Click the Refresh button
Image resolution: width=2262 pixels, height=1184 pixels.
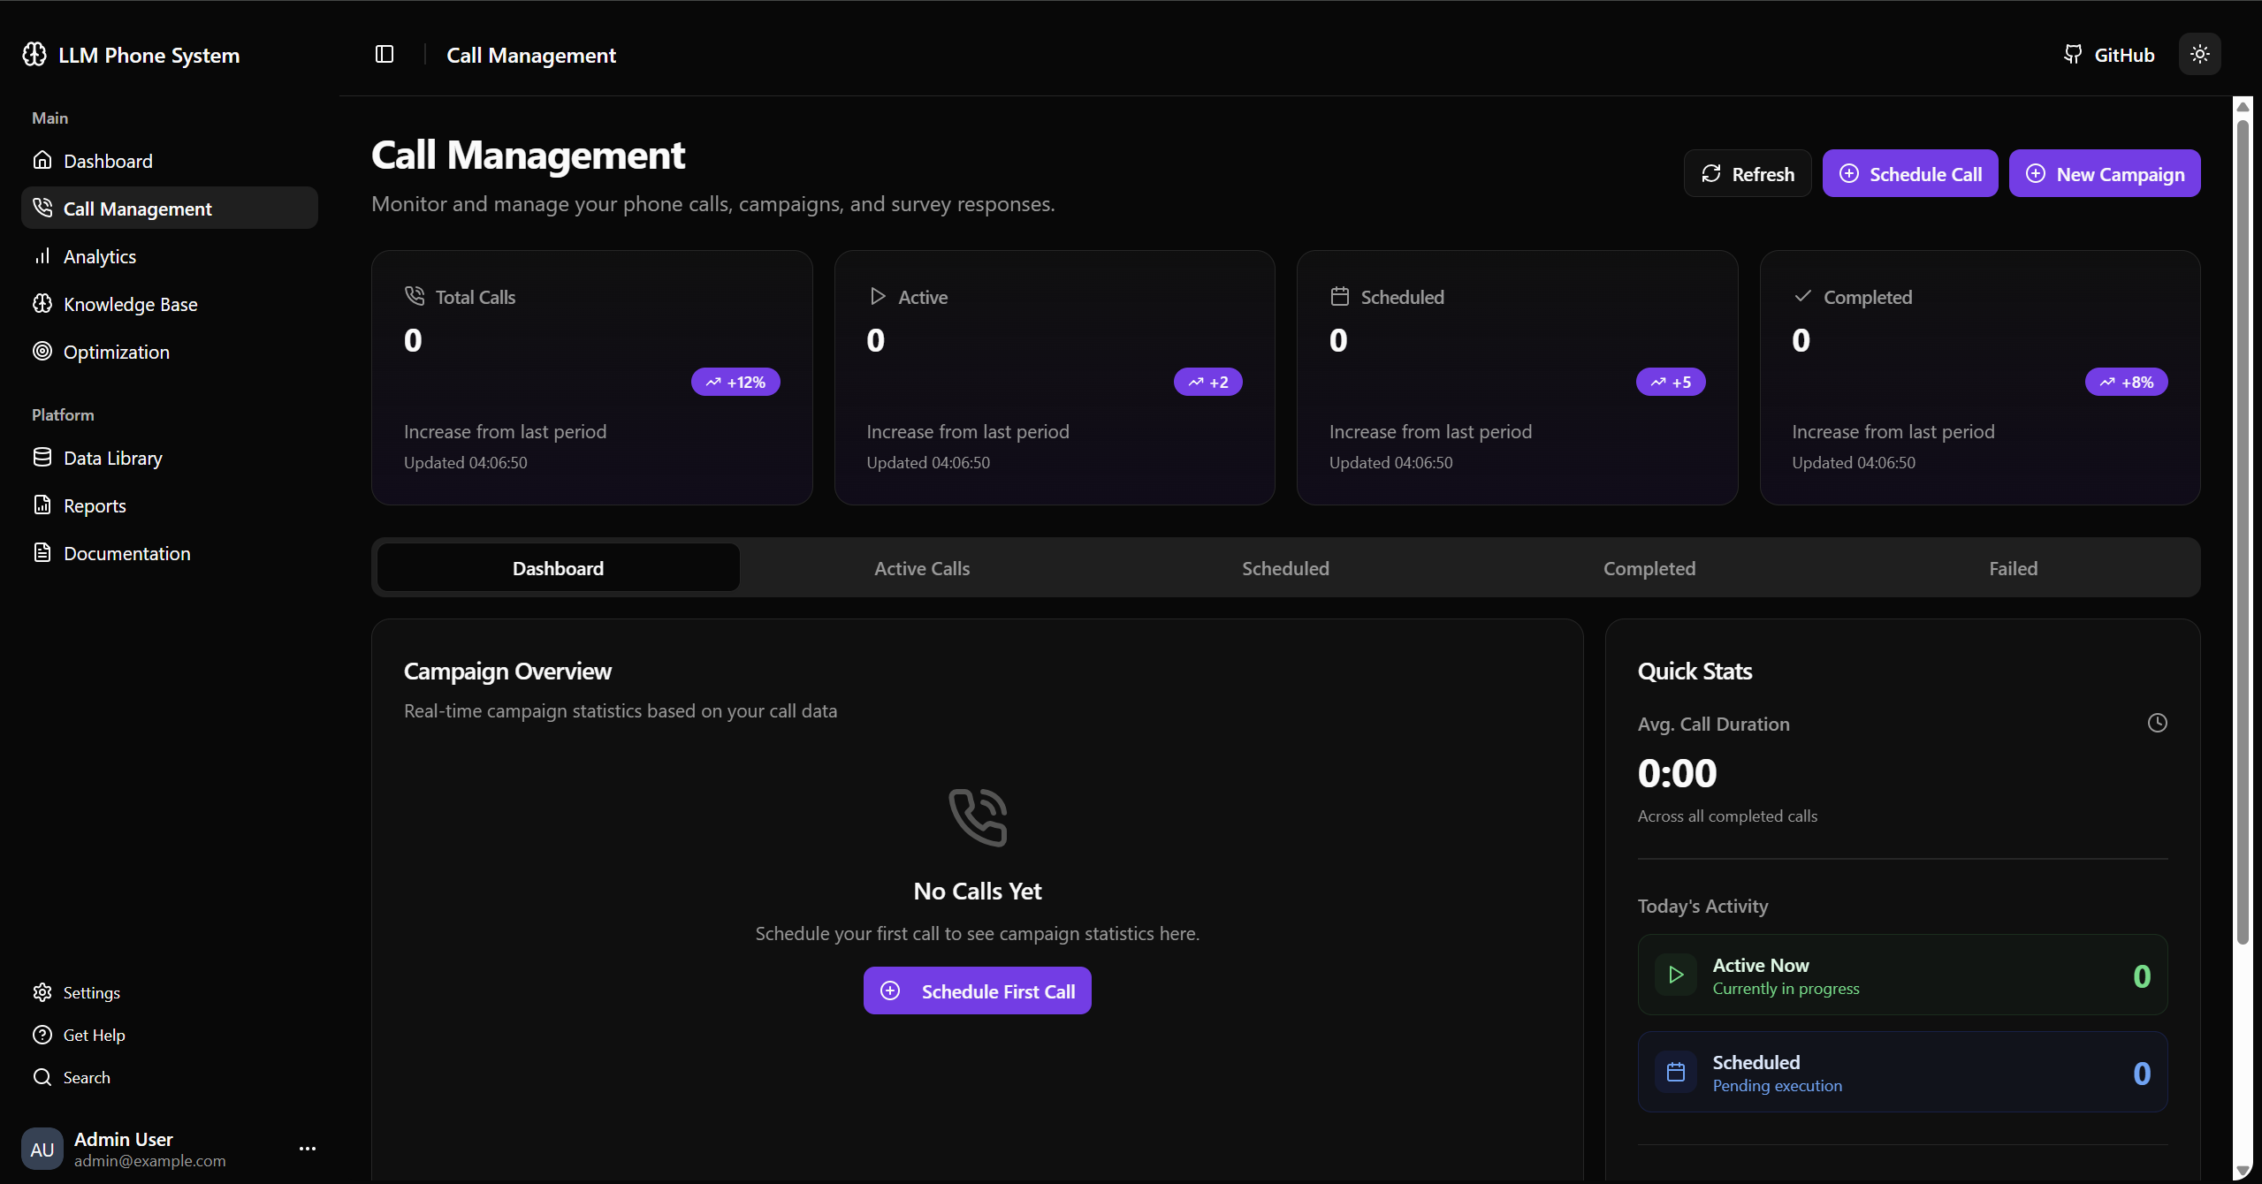tap(1747, 174)
